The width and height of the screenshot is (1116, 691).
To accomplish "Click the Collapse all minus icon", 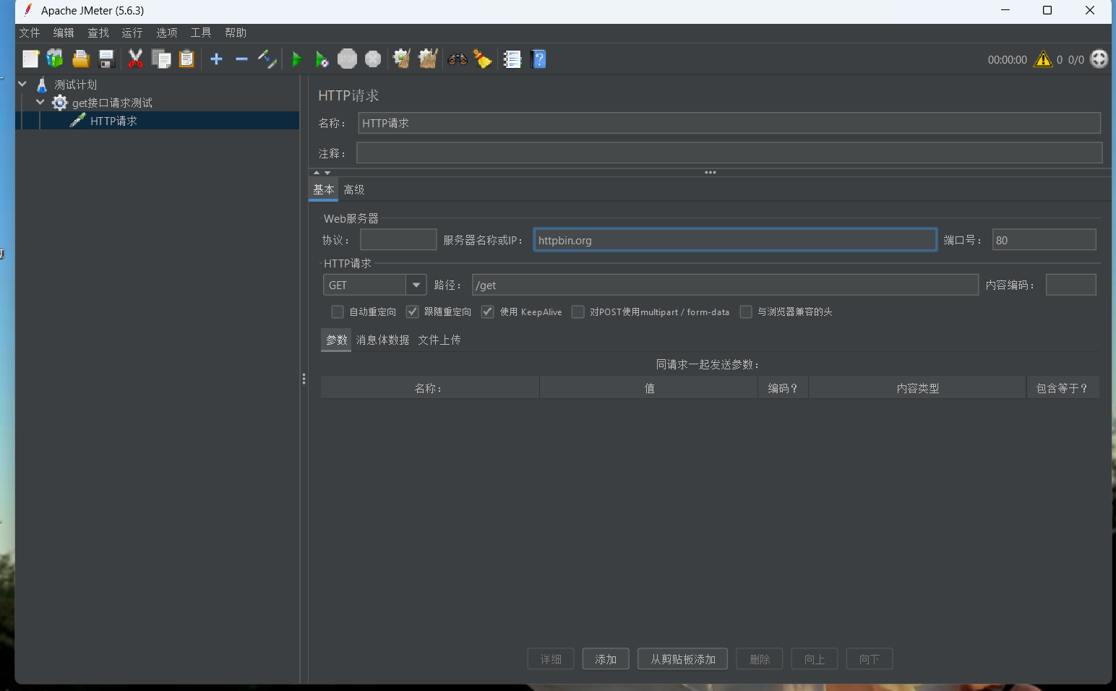I will tap(241, 59).
